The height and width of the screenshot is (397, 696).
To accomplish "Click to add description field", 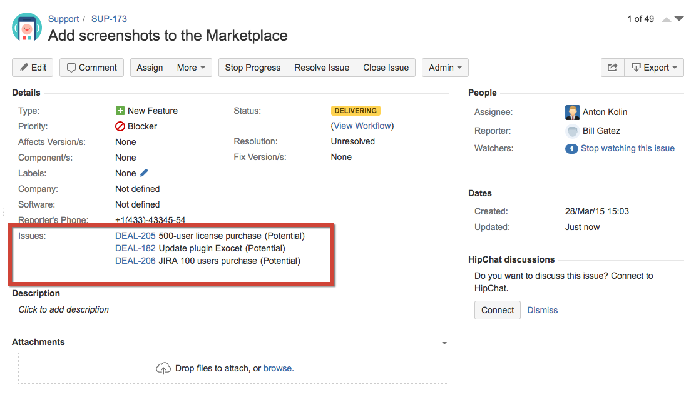I will (x=64, y=309).
